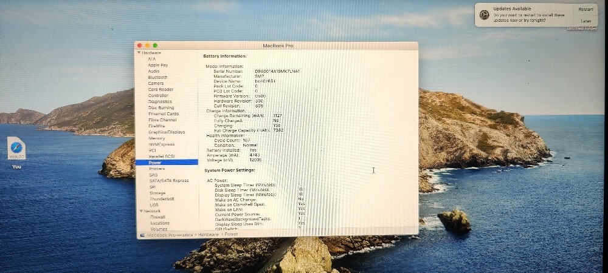Click the Condition value Normal
Screen dimensions: 608x273
250,146
